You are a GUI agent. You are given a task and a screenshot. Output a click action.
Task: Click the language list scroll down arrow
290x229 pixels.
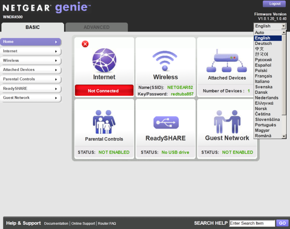point(284,136)
